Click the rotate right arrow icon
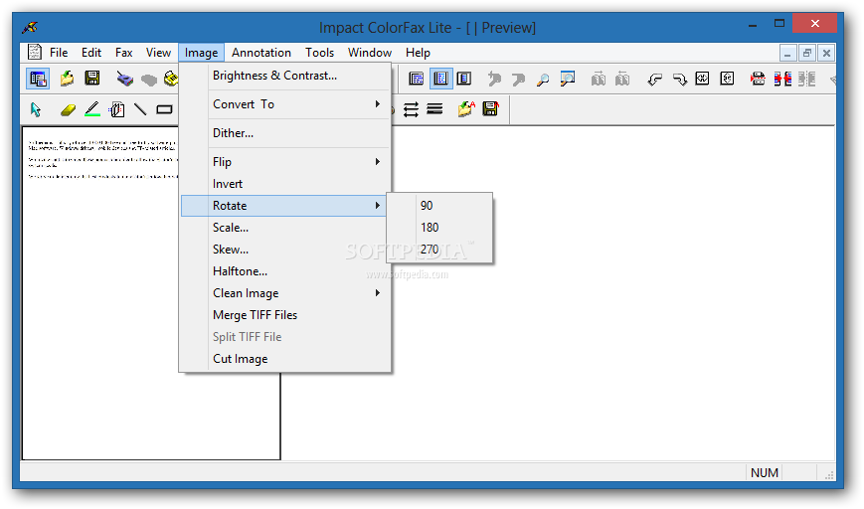 click(x=679, y=80)
